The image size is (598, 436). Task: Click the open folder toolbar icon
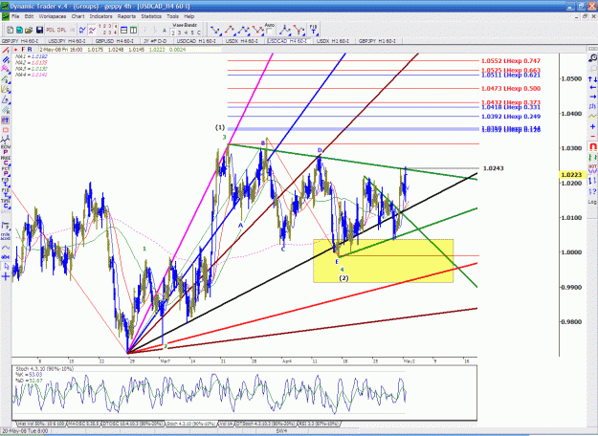tap(29, 30)
